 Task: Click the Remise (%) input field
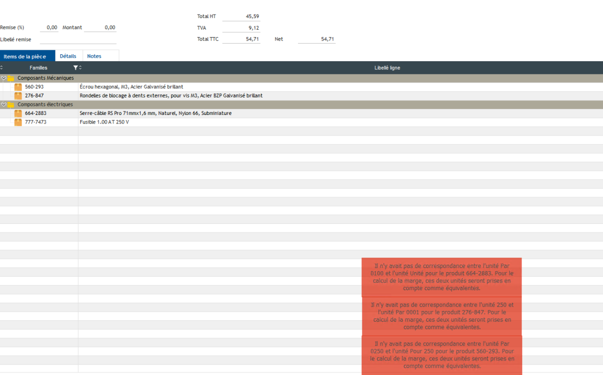point(49,28)
